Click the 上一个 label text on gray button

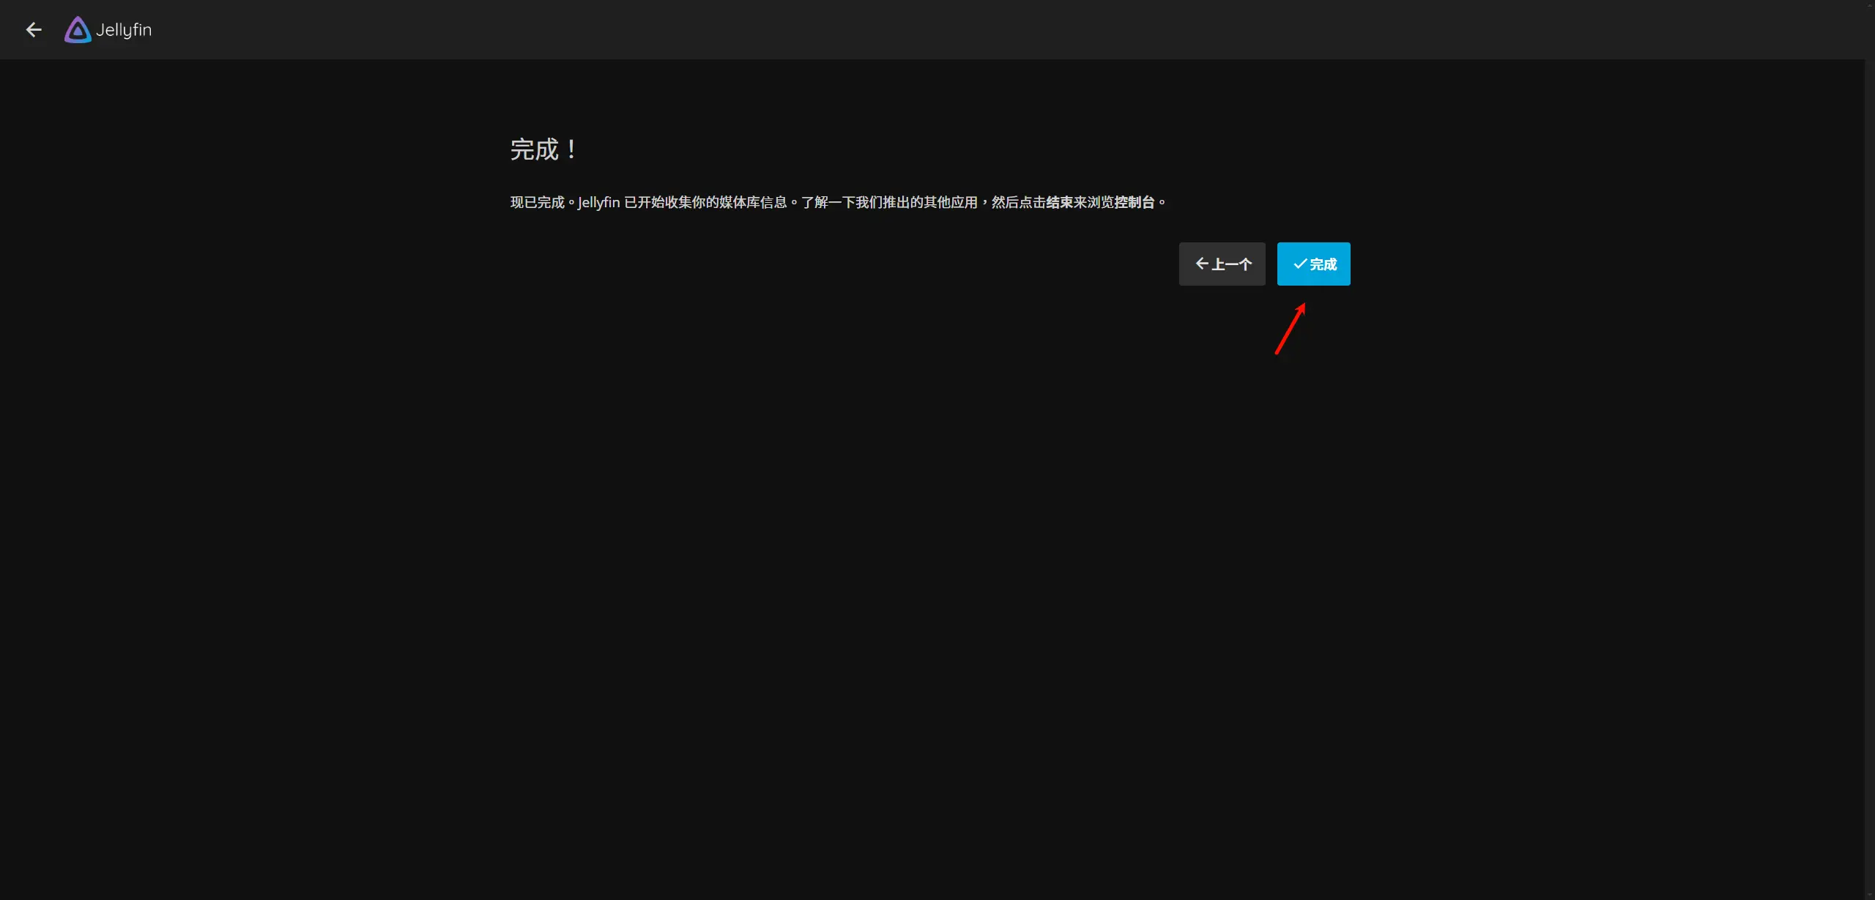click(x=1232, y=264)
